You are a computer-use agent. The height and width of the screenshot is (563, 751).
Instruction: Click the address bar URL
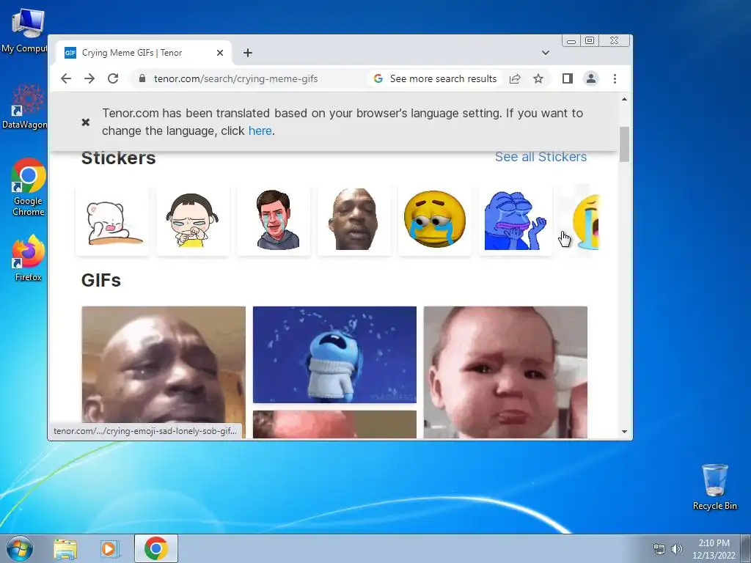235,78
